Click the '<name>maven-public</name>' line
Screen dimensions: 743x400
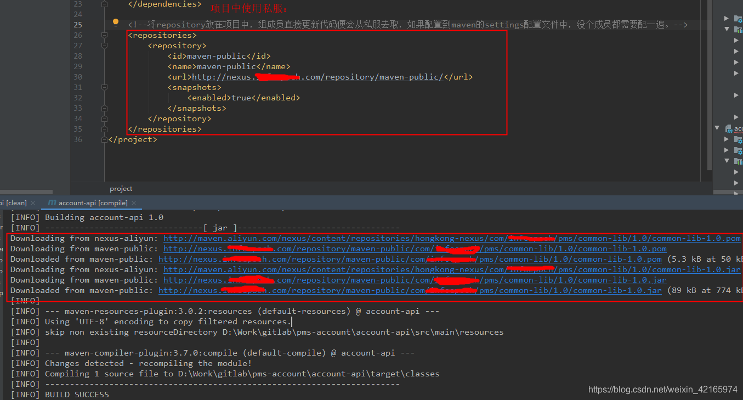pyautogui.click(x=229, y=66)
